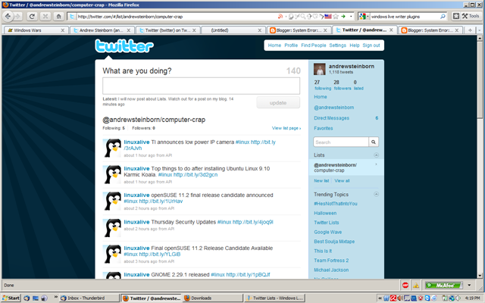Open the #linux hashtag in Thursday Security Updates tweet

pyautogui.click(x=224, y=222)
